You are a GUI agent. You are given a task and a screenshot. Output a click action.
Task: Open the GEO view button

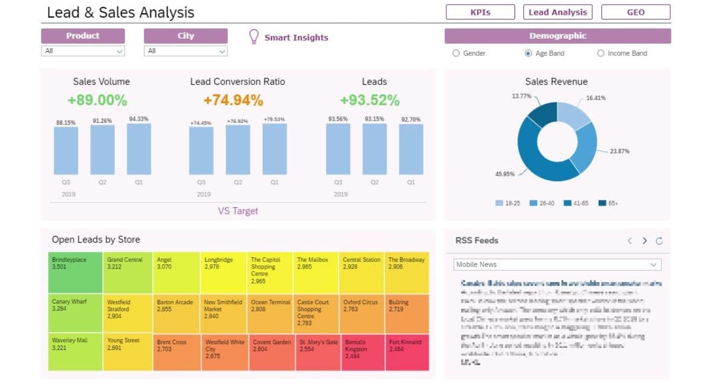tap(636, 12)
